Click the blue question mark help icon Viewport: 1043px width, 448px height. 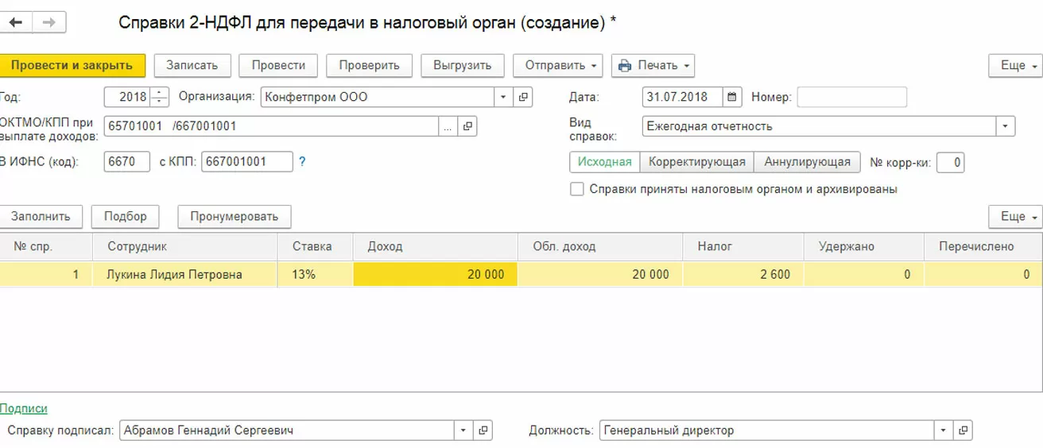302,162
